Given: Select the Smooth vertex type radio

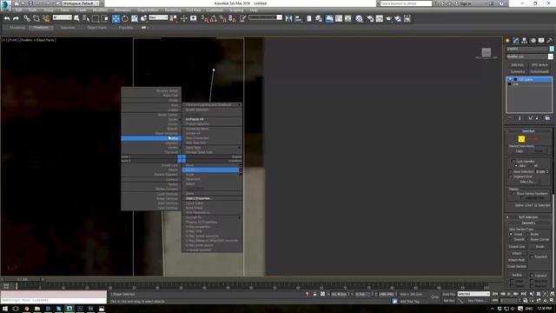Looking at the screenshot, I should coord(511,240).
